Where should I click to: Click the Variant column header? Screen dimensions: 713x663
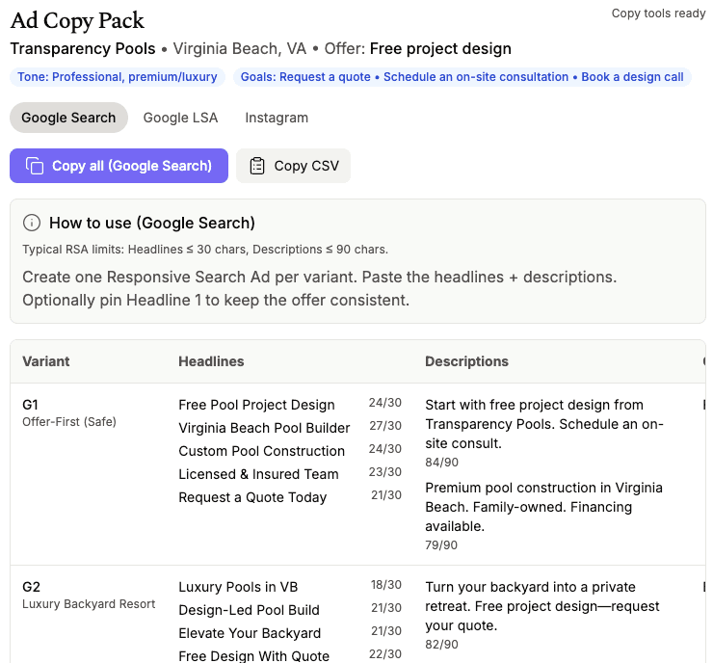click(x=46, y=361)
